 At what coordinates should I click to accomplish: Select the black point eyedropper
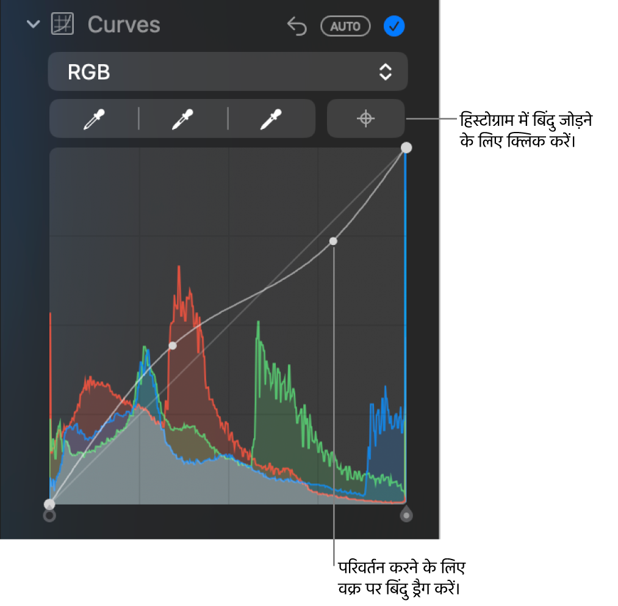point(94,119)
